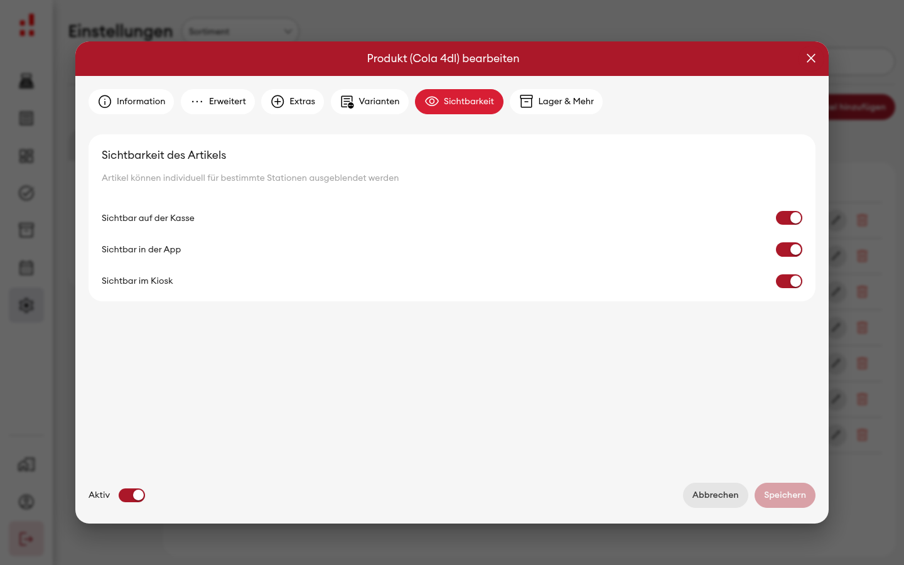Toggle the Aktiv product switch
904x565 pixels.
tap(132, 495)
